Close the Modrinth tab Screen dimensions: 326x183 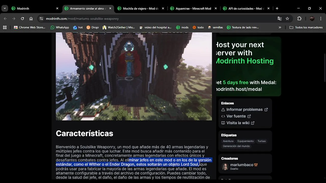click(57, 8)
